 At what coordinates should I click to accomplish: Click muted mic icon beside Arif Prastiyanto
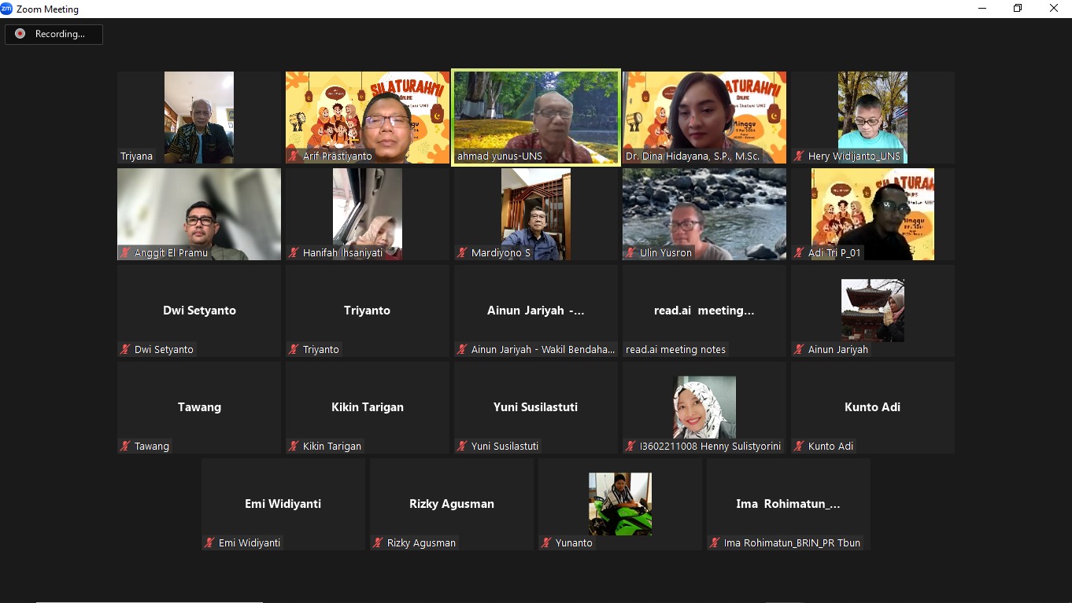[x=294, y=156]
